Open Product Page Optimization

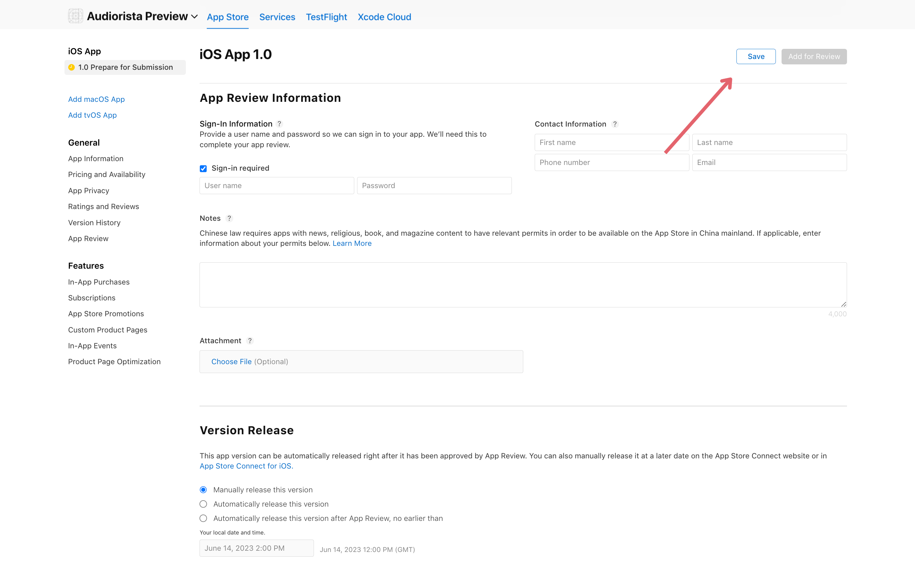point(114,362)
